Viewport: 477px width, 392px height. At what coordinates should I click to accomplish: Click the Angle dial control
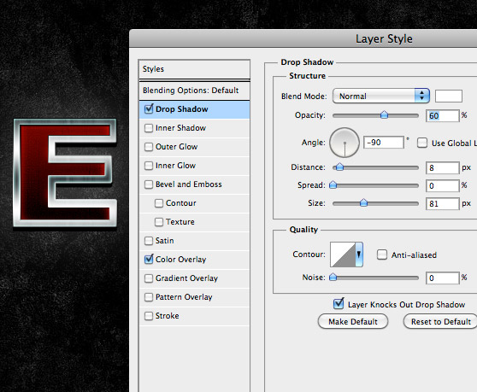point(344,143)
